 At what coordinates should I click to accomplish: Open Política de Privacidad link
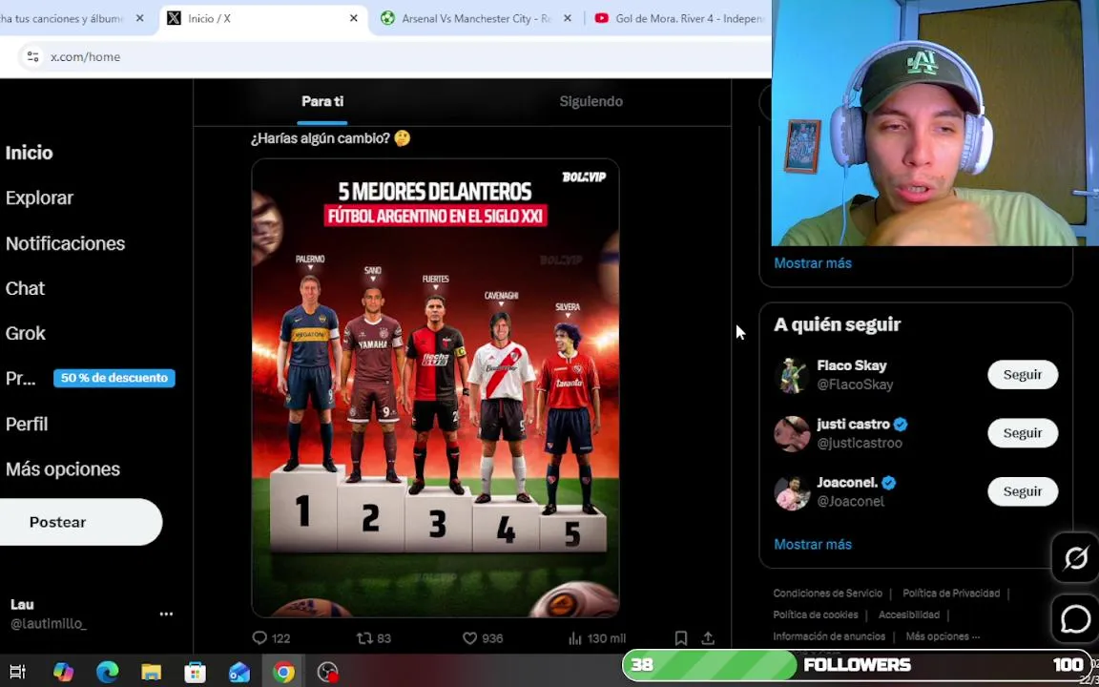pyautogui.click(x=951, y=593)
